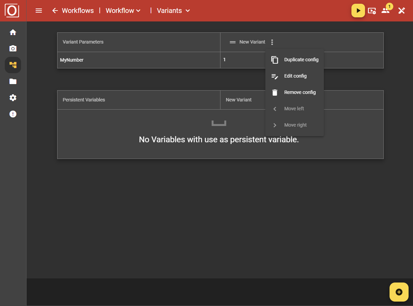Screen dimensions: 413x306
Task: Open the Workflow dropdown in the top bar
Action: coord(123,11)
